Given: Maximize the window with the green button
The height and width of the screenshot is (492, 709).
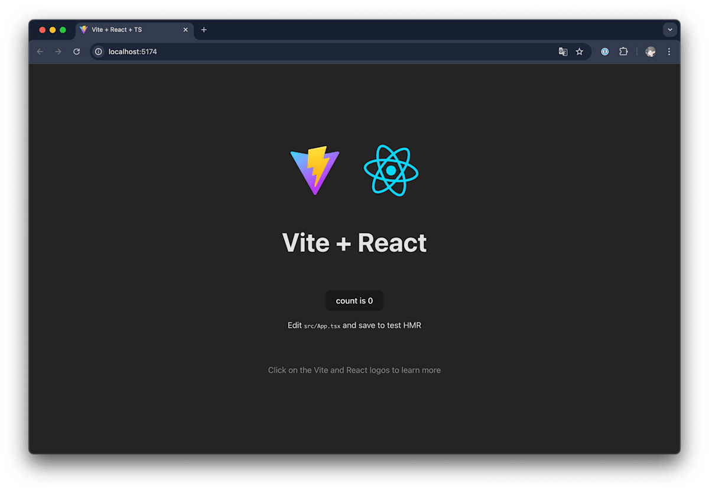Looking at the screenshot, I should (x=63, y=30).
